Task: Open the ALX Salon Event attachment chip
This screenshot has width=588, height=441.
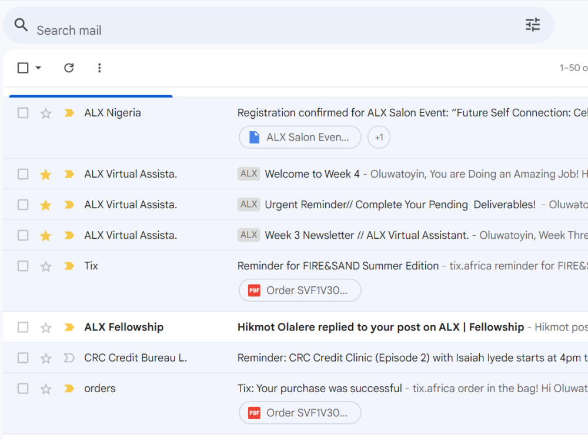Action: click(x=300, y=137)
